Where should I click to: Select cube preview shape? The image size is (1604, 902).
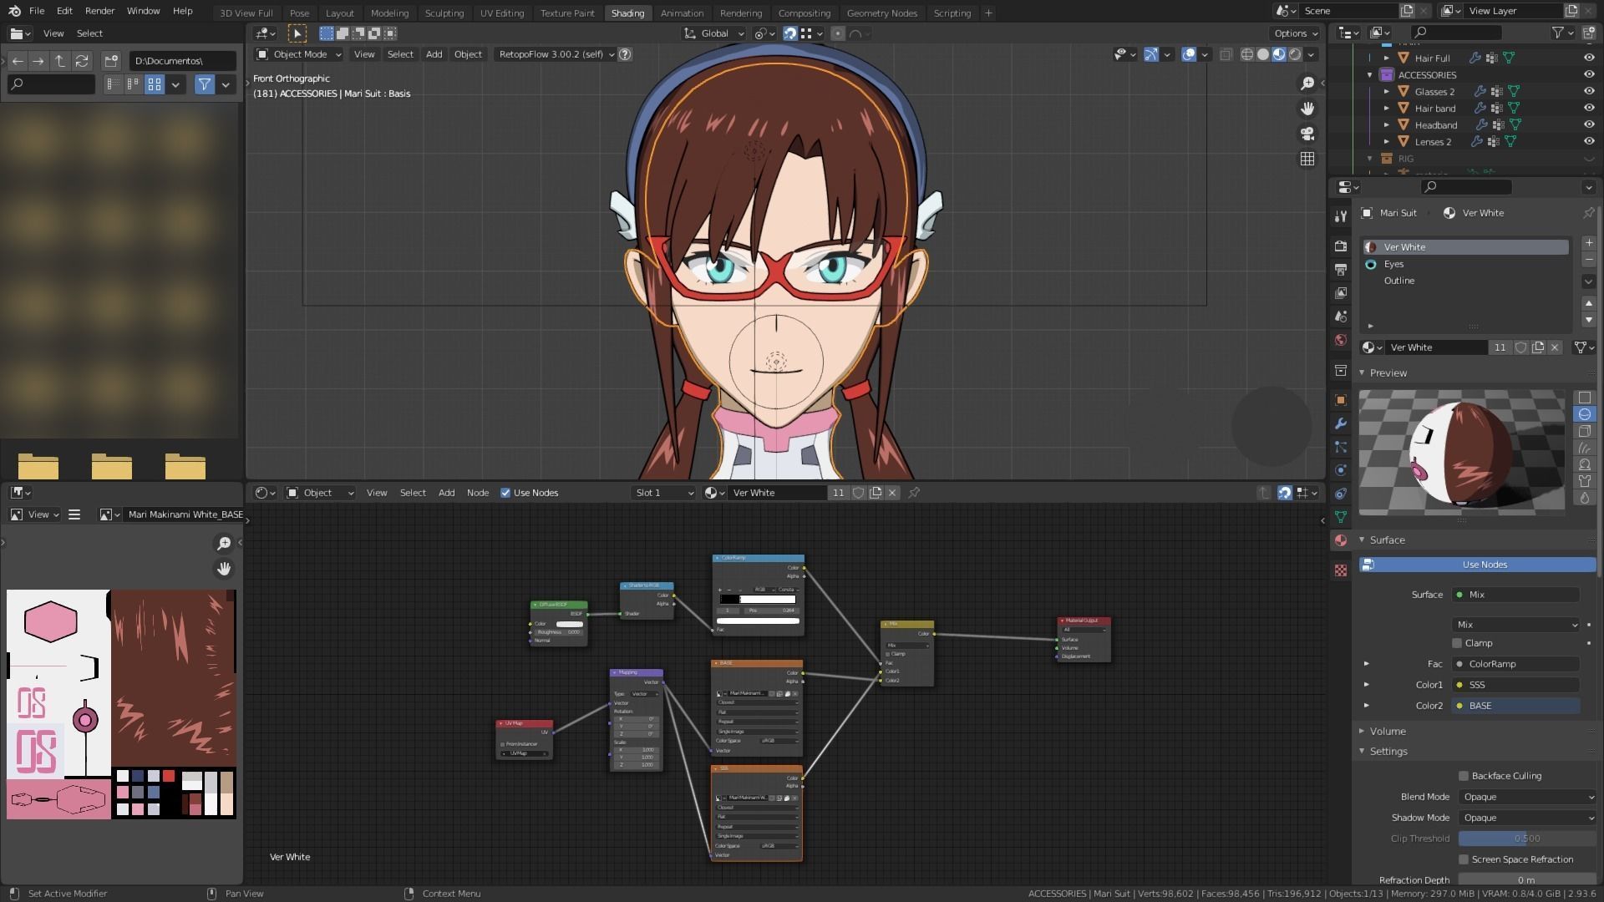pyautogui.click(x=1584, y=431)
